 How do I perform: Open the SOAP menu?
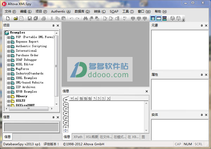click(x=114, y=12)
